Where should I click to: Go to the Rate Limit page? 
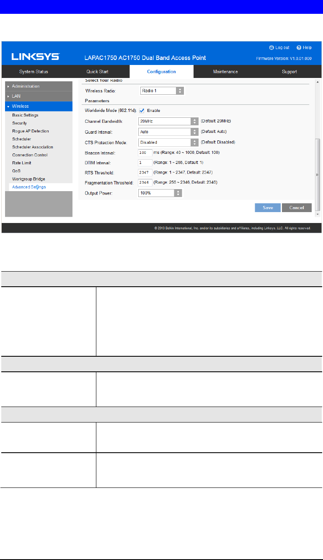[x=21, y=163]
